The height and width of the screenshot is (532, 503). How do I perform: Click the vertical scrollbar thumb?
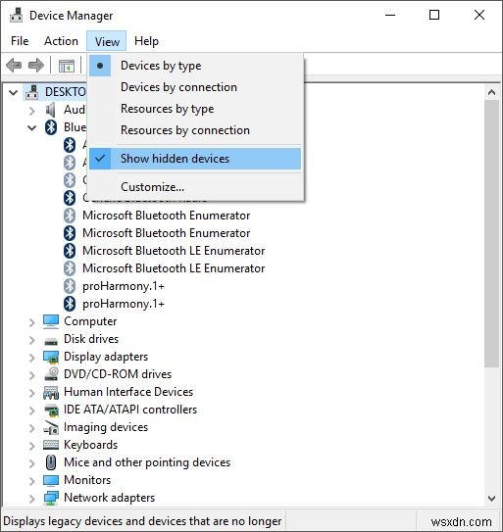click(x=491, y=234)
